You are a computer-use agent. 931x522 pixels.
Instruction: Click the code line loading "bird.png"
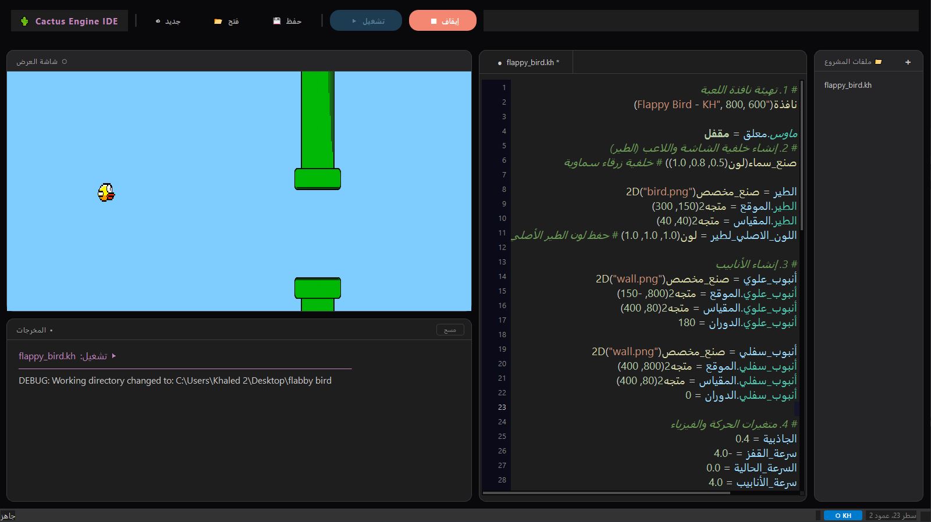(711, 192)
